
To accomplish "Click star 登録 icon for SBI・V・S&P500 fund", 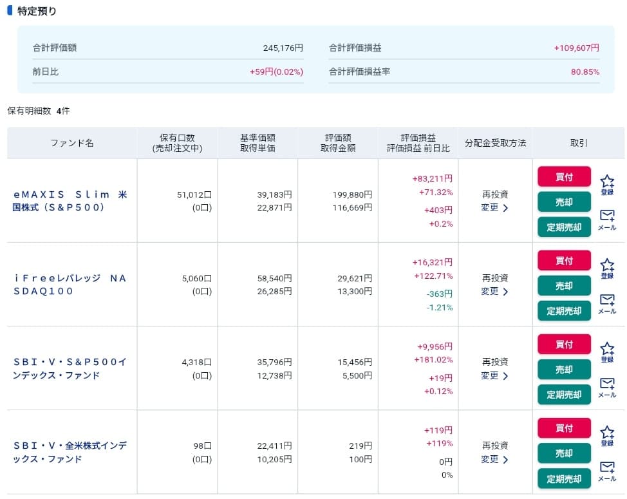I will 607,351.
